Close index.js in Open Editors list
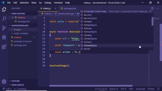Screen dimensions: 162x91 point(12,17)
